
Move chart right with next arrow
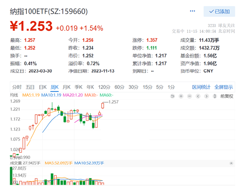click(206, 96)
